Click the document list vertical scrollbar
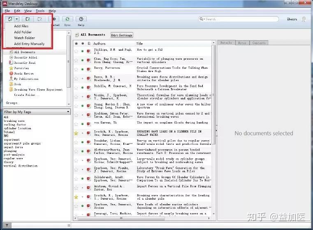The height and width of the screenshot is (230, 313). [x=213, y=94]
